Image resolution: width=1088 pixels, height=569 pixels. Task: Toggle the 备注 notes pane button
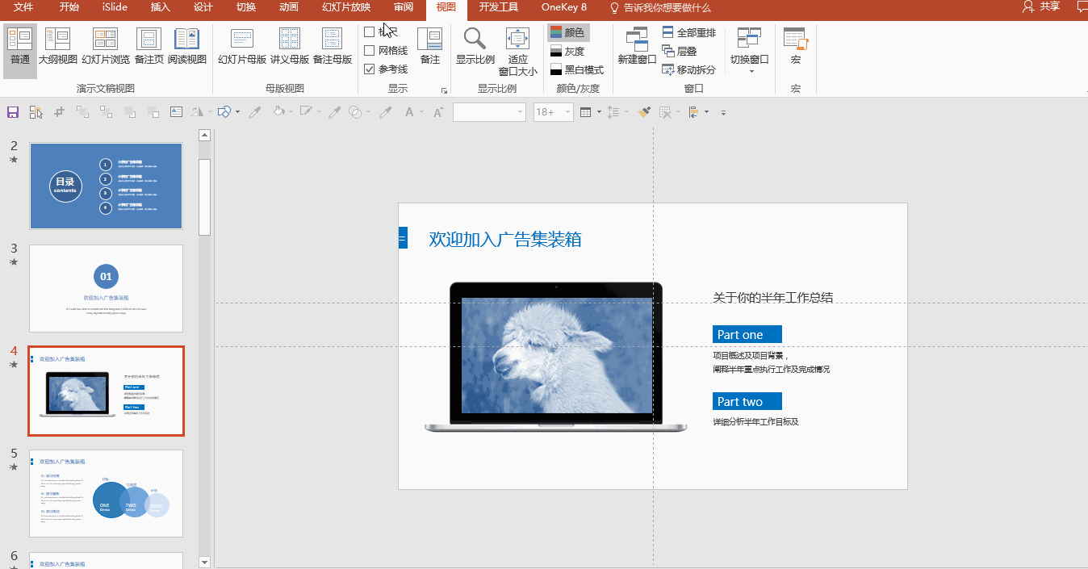tap(430, 47)
